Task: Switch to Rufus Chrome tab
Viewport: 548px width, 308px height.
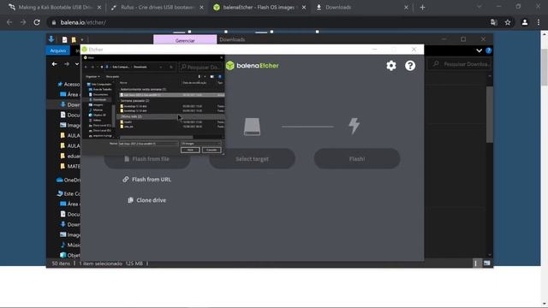Action: coord(158,8)
